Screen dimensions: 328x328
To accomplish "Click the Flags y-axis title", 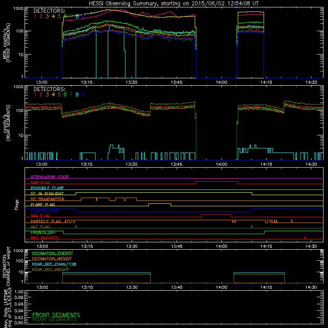I will point(17,205).
